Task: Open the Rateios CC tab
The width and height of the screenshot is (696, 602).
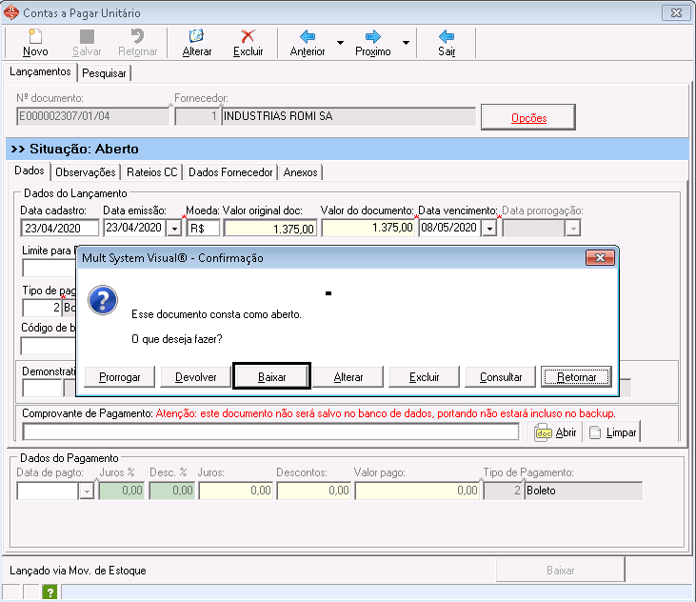Action: [151, 172]
